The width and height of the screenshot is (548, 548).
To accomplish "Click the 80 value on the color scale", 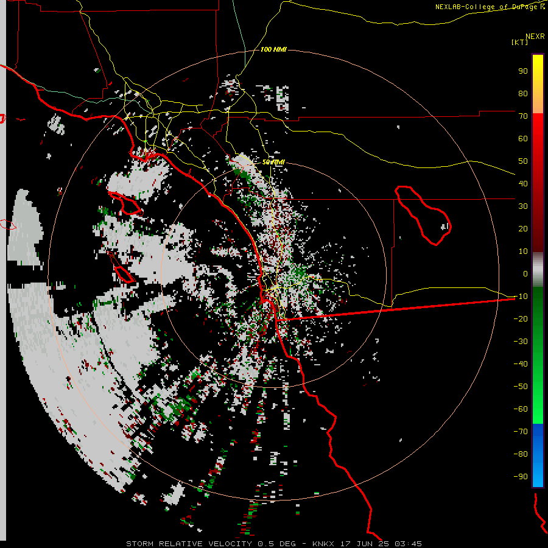I will pyautogui.click(x=523, y=94).
